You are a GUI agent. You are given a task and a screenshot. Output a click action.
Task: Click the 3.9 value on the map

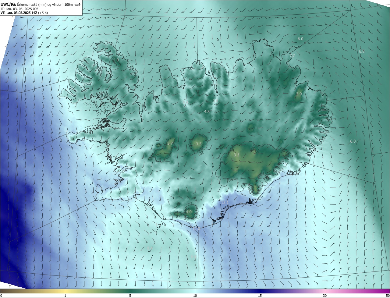[299, 94]
